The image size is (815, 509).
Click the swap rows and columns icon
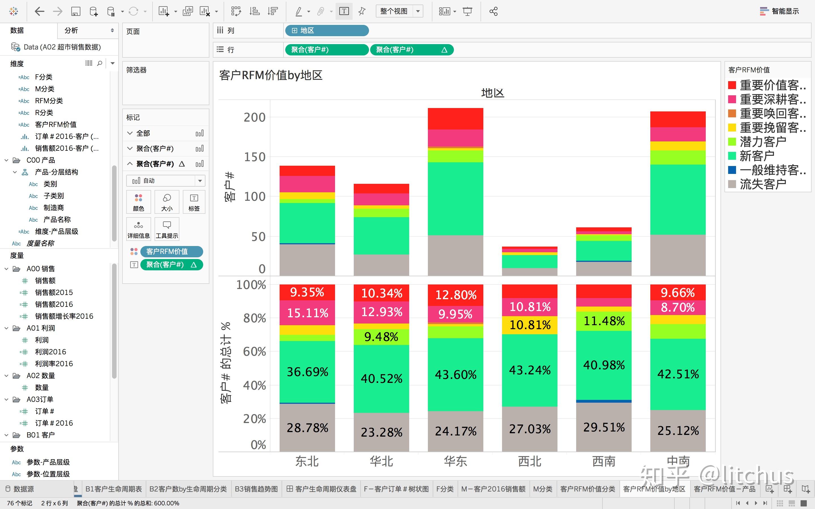tap(236, 11)
